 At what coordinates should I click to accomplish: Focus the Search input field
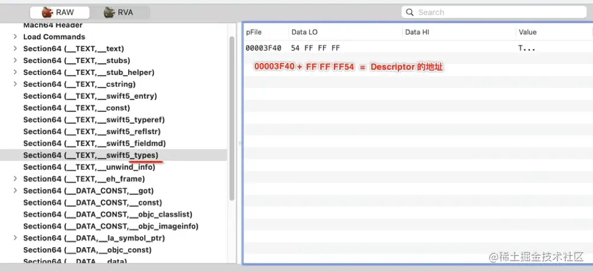(x=494, y=12)
